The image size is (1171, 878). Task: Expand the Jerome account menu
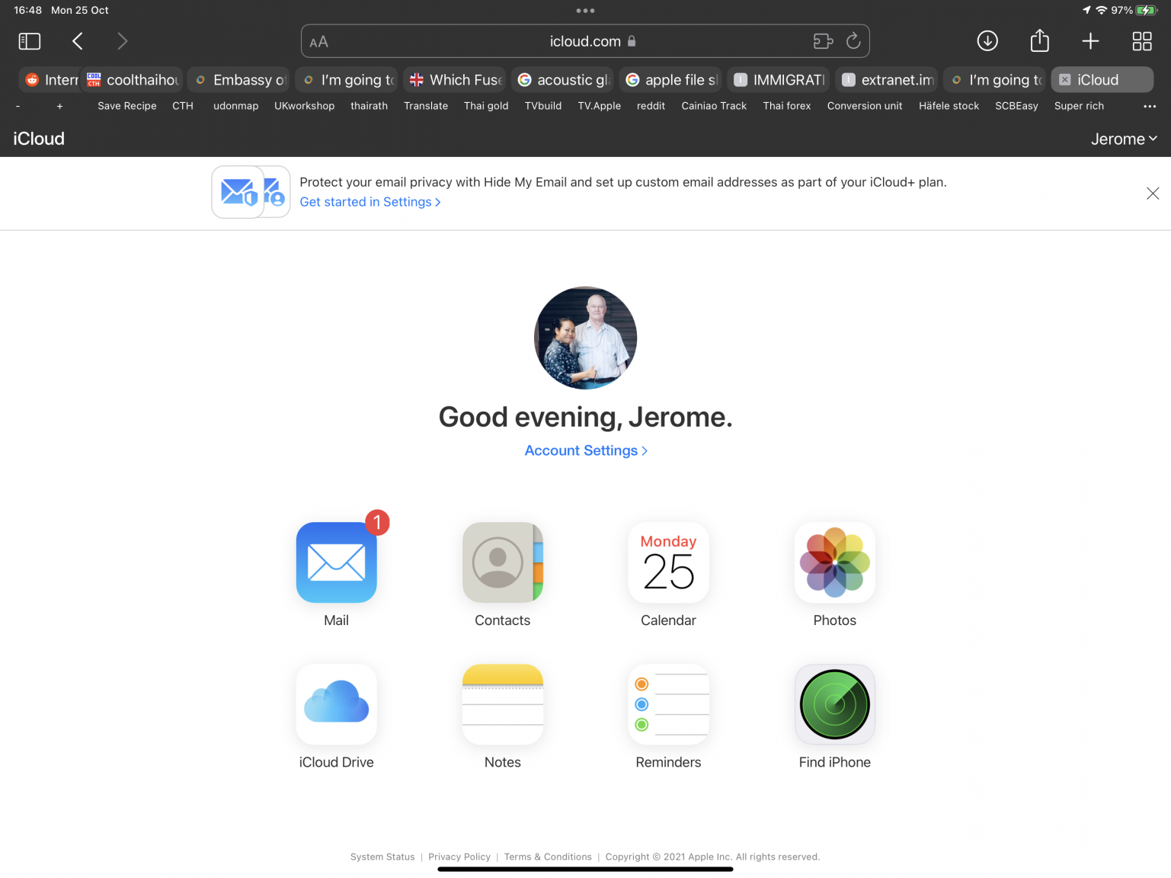click(1124, 139)
